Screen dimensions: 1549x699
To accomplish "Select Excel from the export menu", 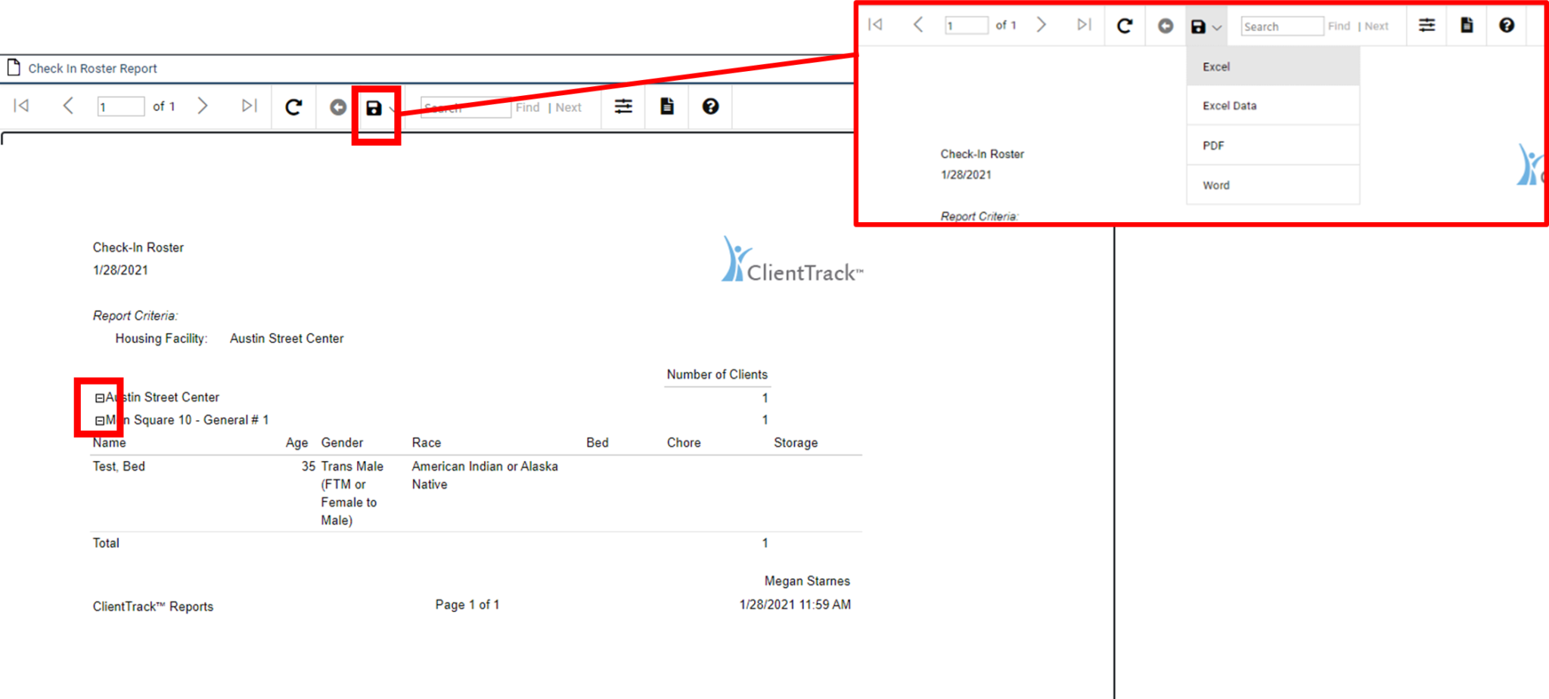I will [x=1216, y=66].
